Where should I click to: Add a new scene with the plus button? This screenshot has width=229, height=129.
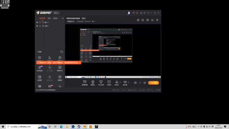coord(63,18)
